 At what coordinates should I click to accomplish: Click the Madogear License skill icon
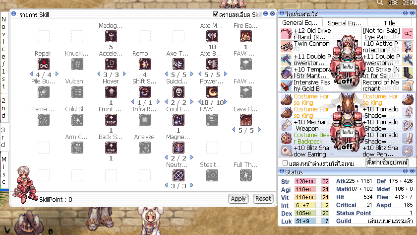point(111,36)
